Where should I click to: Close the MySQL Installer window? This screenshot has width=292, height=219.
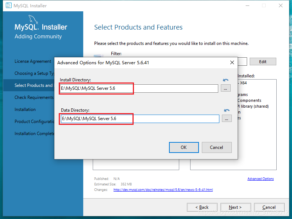click(x=281, y=5)
